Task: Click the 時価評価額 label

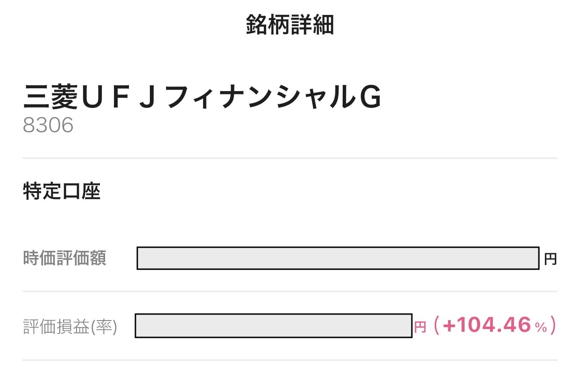Action: [x=65, y=258]
